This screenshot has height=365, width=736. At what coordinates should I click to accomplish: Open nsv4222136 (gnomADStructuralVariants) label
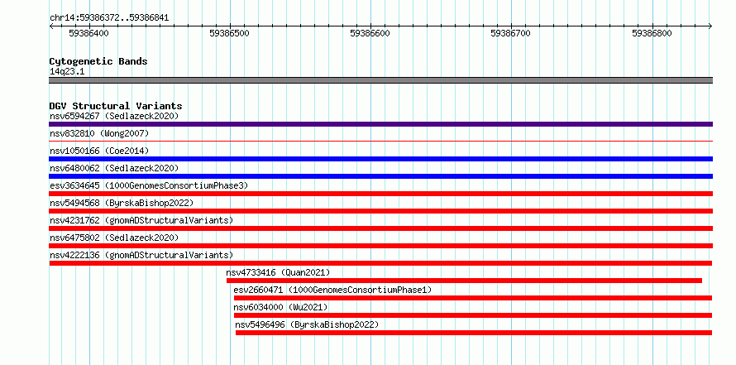[141, 255]
